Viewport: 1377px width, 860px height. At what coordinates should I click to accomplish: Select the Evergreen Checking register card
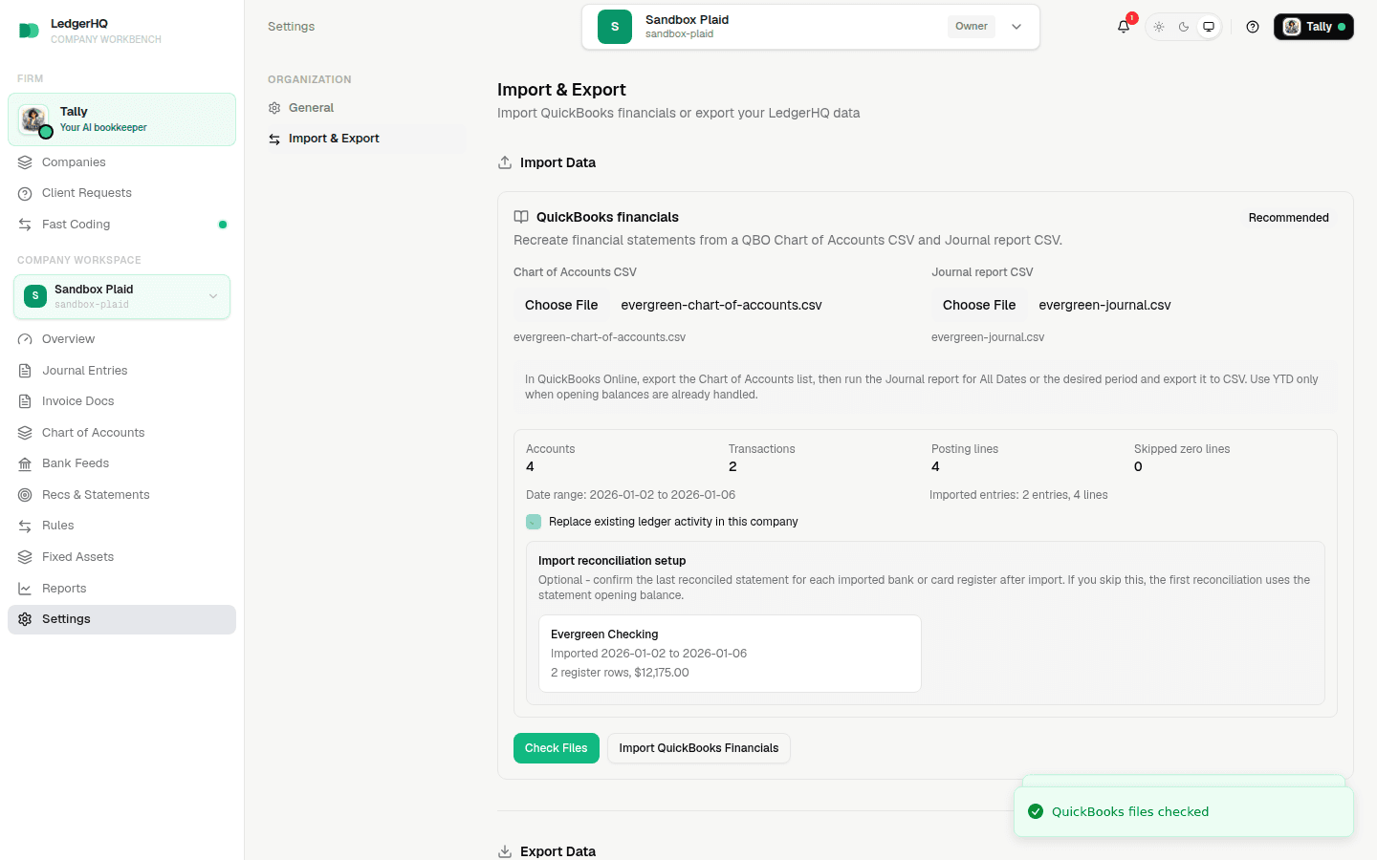(x=730, y=654)
